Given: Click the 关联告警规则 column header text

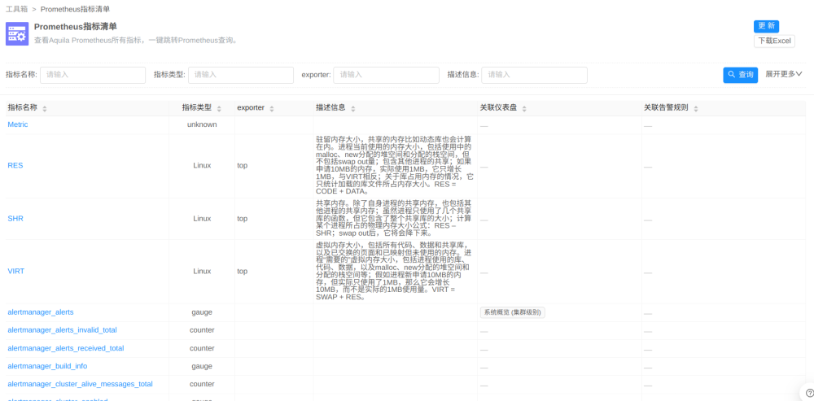Looking at the screenshot, I should click(666, 107).
